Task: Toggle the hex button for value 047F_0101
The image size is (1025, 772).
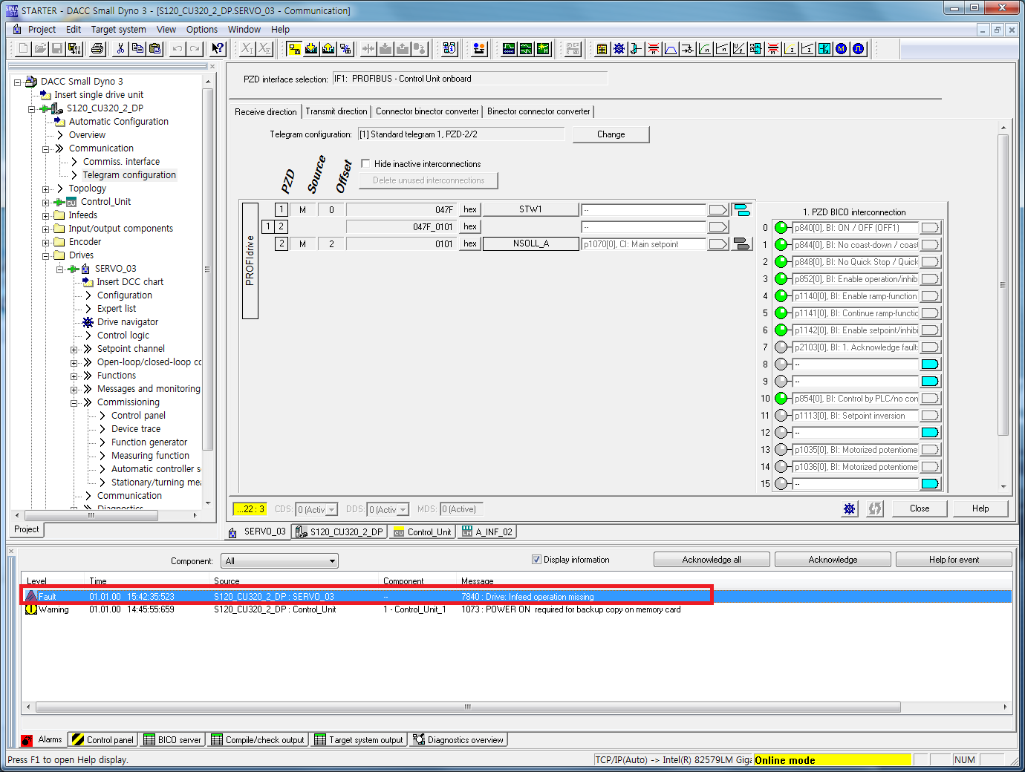Action: 470,226
